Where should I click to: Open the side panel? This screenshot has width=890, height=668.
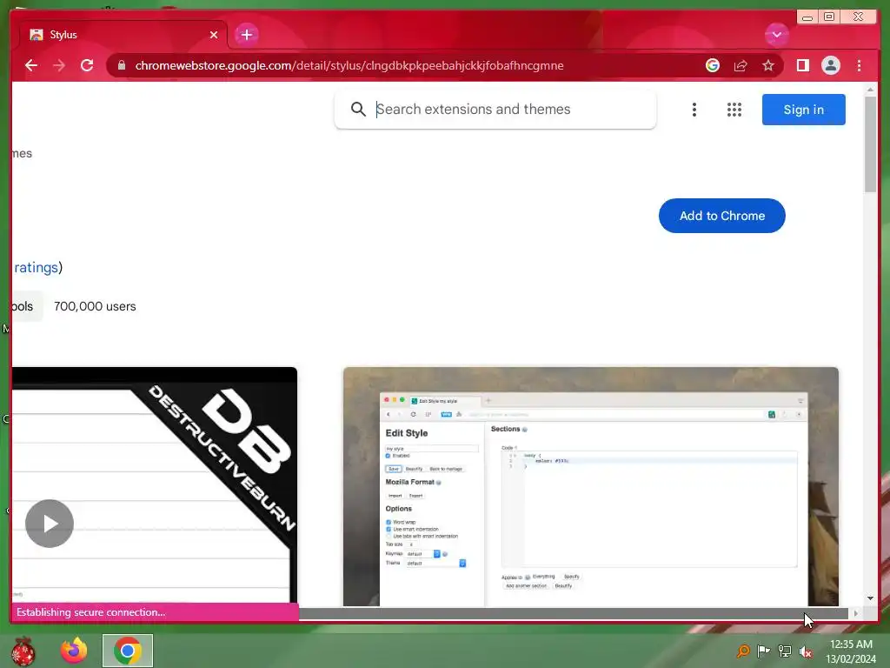(802, 65)
